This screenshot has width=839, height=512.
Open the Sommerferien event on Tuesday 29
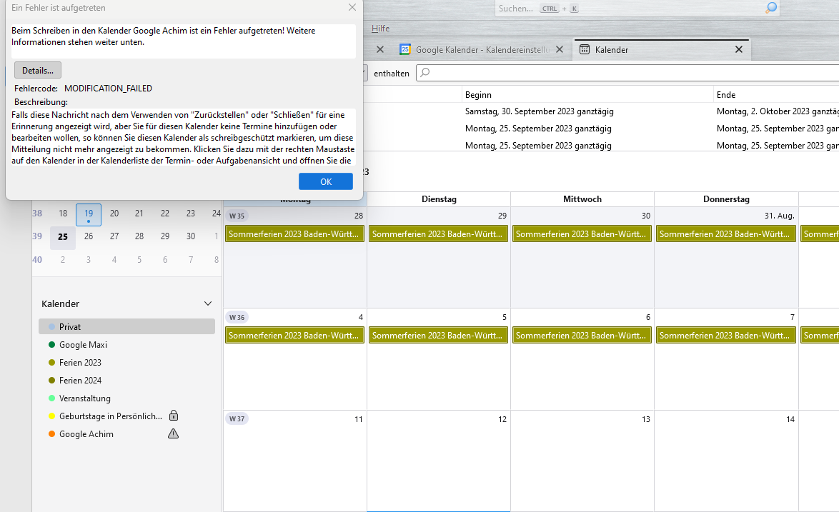coord(438,234)
